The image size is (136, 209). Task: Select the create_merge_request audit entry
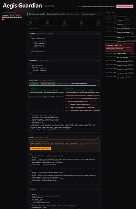pyautogui.click(x=120, y=32)
